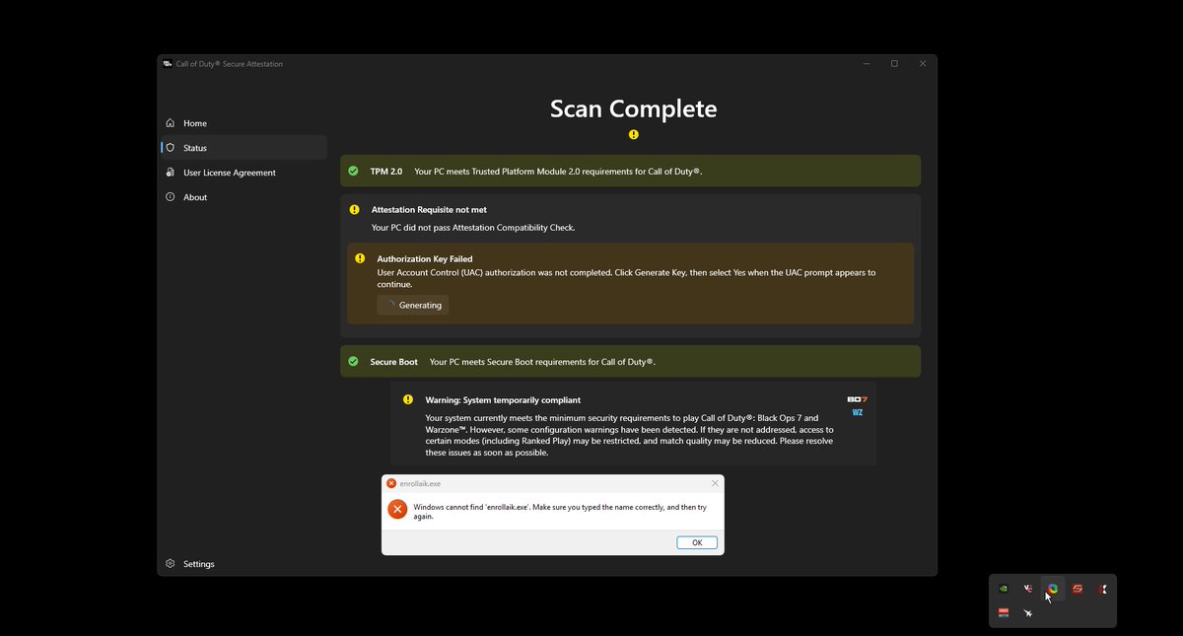
Task: Click the colorful ring tray icon
Action: 1053,589
